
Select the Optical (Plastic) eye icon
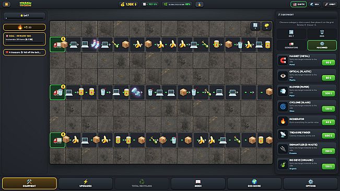pos(283,76)
